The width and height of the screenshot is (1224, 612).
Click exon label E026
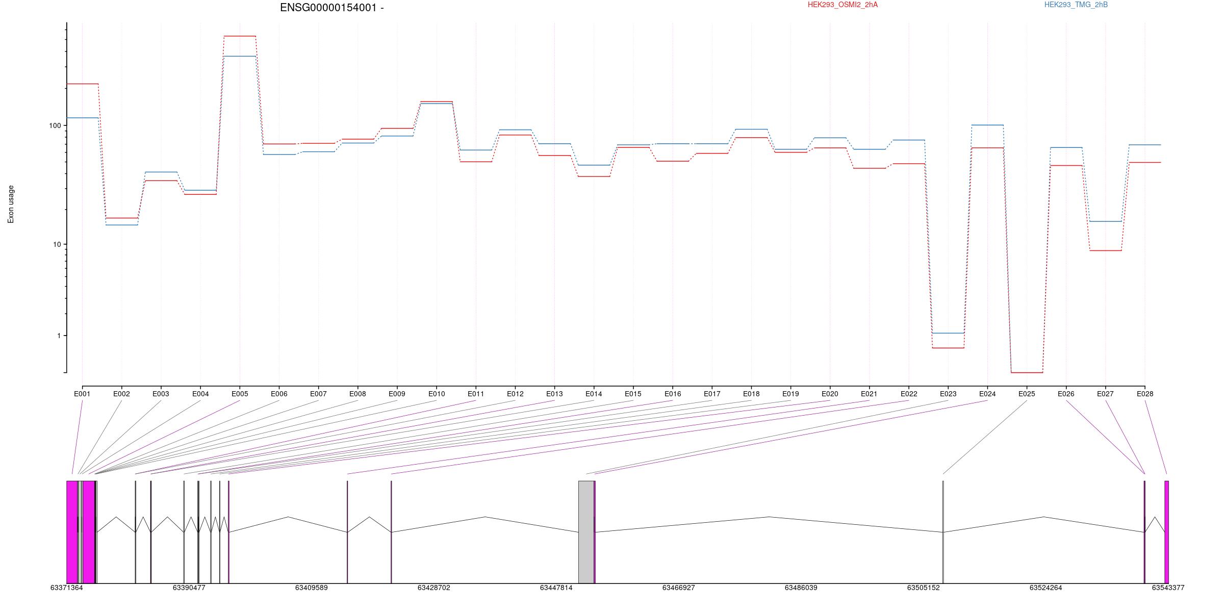click(1066, 394)
